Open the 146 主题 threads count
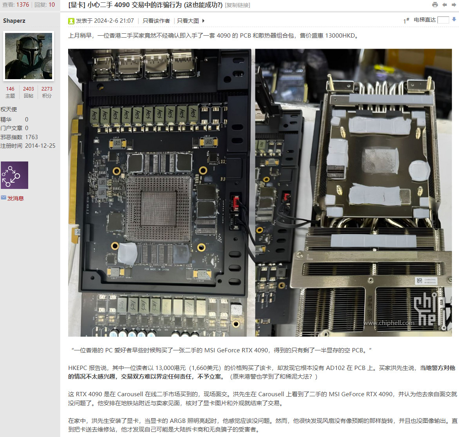Image resolution: width=459 pixels, height=437 pixels. [x=10, y=92]
